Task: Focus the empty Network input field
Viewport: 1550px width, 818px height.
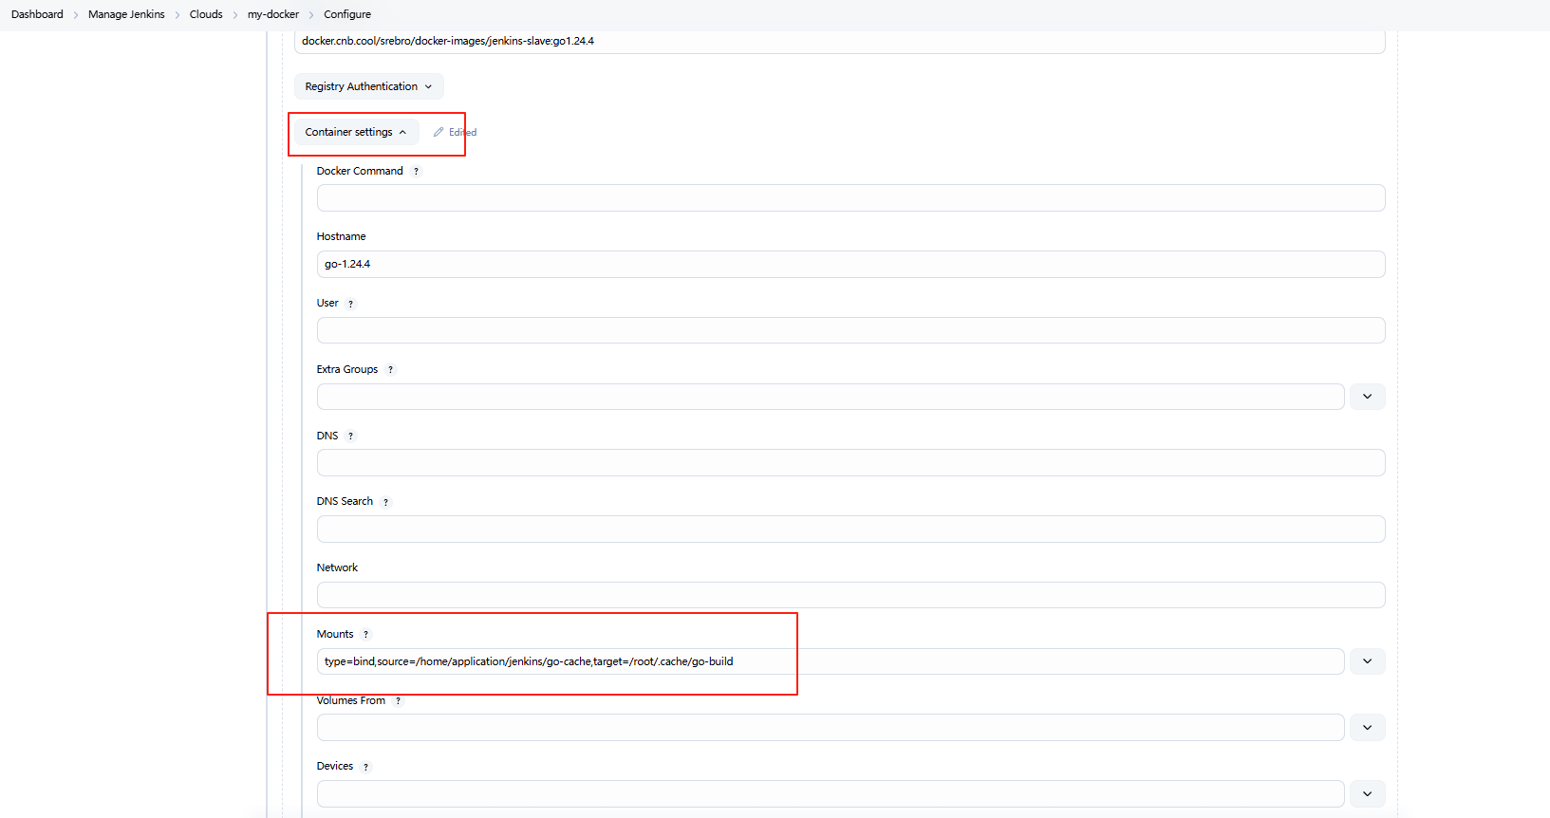Action: point(850,595)
